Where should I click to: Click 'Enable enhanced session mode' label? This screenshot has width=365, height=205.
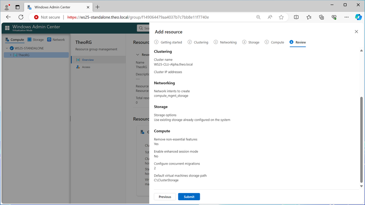[x=176, y=151]
